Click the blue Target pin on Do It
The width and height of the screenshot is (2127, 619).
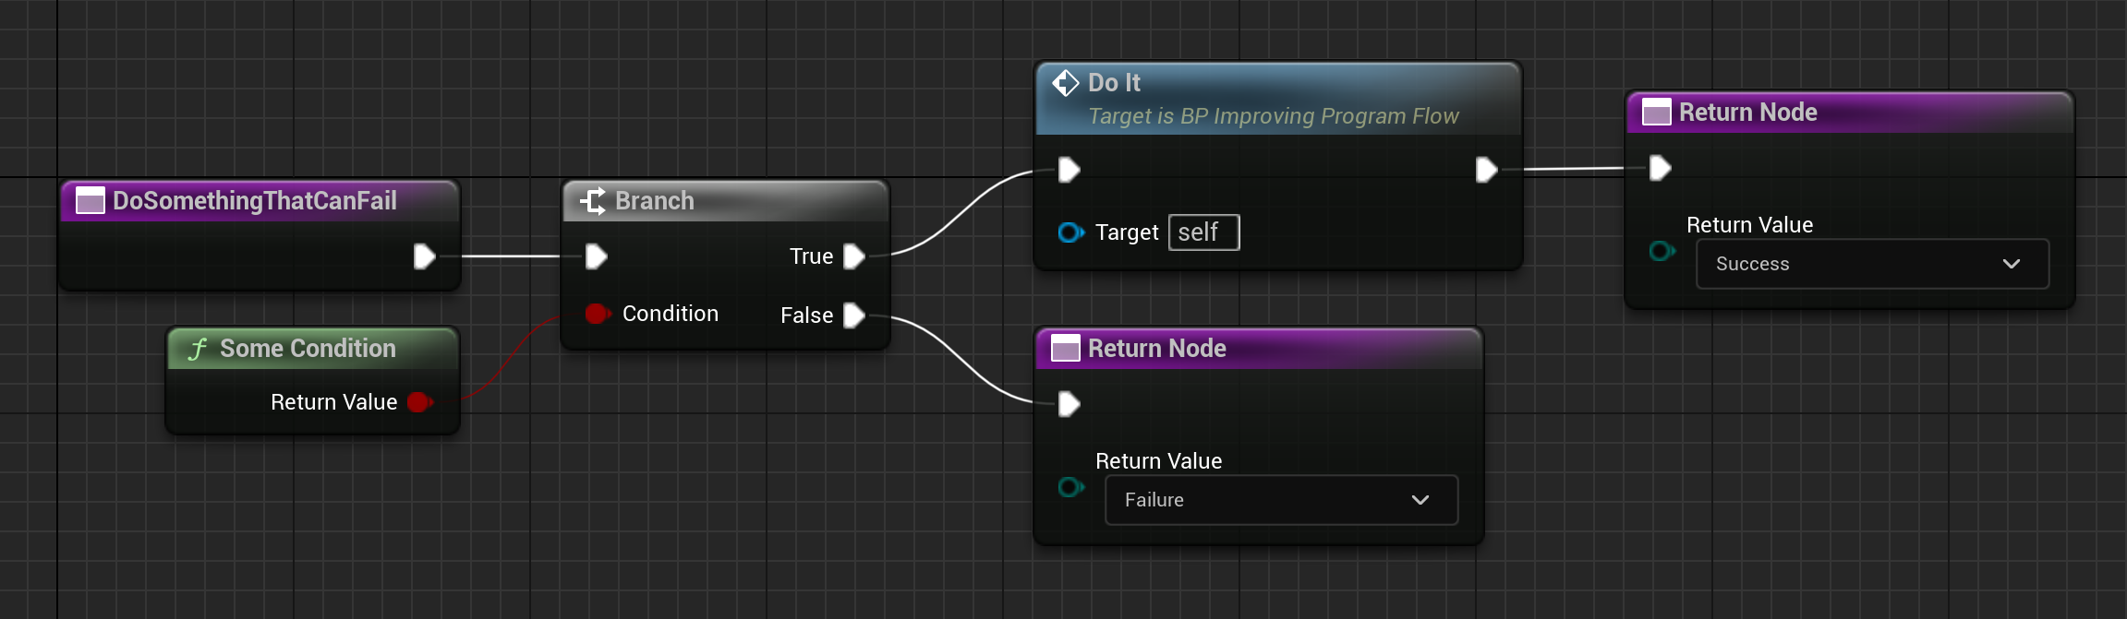coord(1071,232)
